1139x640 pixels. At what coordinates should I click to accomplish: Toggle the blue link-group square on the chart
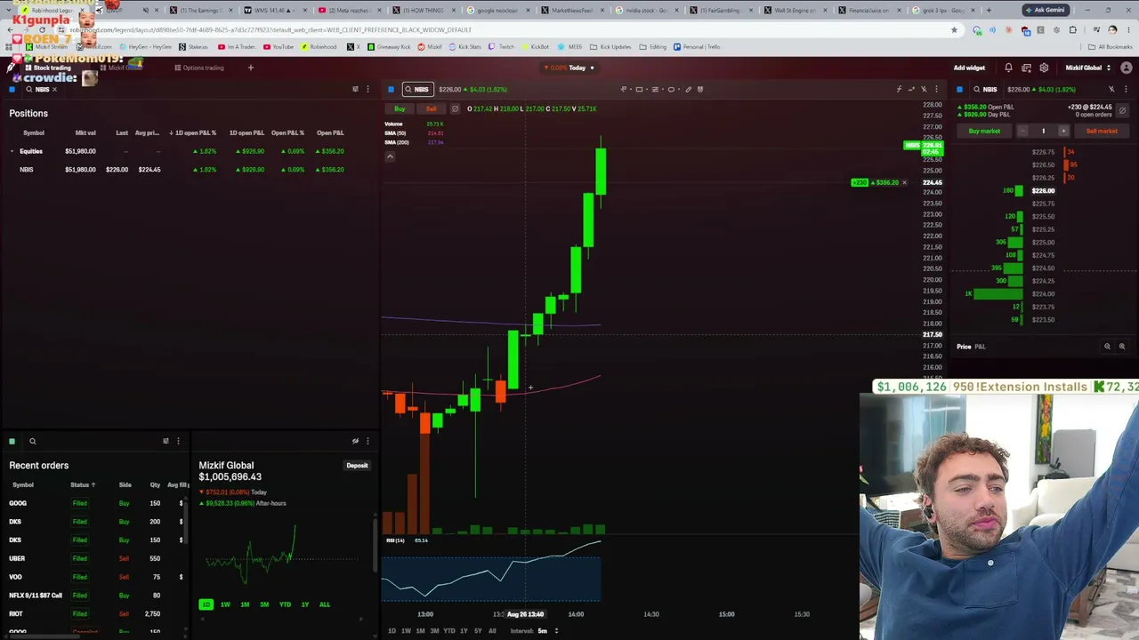(x=391, y=89)
